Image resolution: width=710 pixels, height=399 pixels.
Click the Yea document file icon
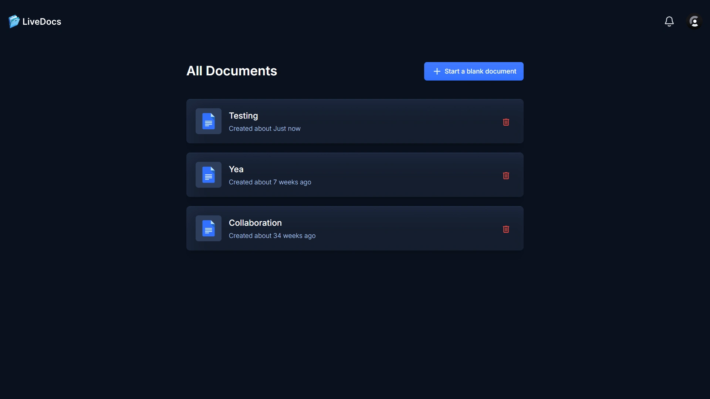pos(209,175)
